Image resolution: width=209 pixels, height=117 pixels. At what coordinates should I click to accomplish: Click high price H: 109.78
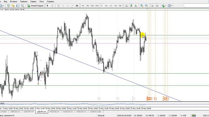150,116
